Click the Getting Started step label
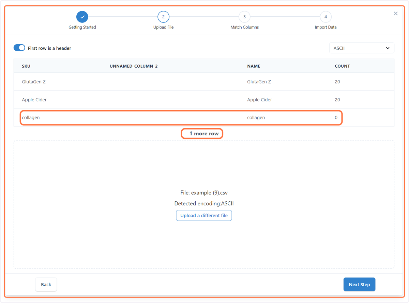The width and height of the screenshot is (409, 303). point(82,27)
